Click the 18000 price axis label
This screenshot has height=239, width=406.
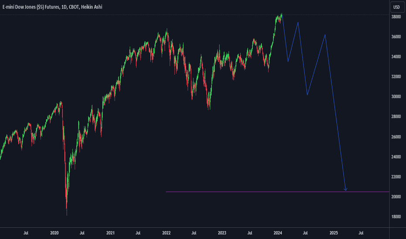(396, 217)
